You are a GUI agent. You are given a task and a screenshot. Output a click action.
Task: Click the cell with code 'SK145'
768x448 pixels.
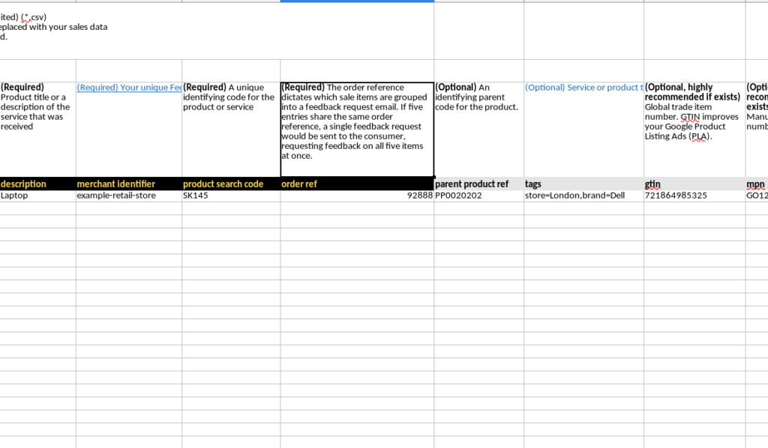(230, 196)
